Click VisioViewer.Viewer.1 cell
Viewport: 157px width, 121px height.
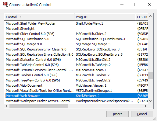pyautogui.click(x=91, y=85)
